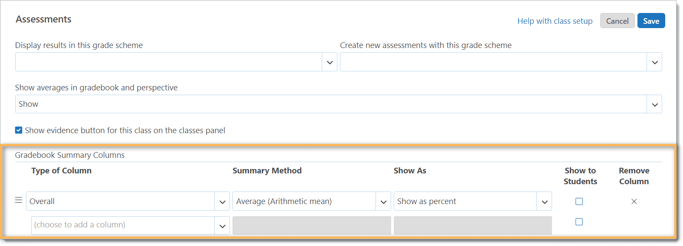The height and width of the screenshot is (246, 683).
Task: Click chevron next to Show as percent
Action: pyautogui.click(x=544, y=202)
